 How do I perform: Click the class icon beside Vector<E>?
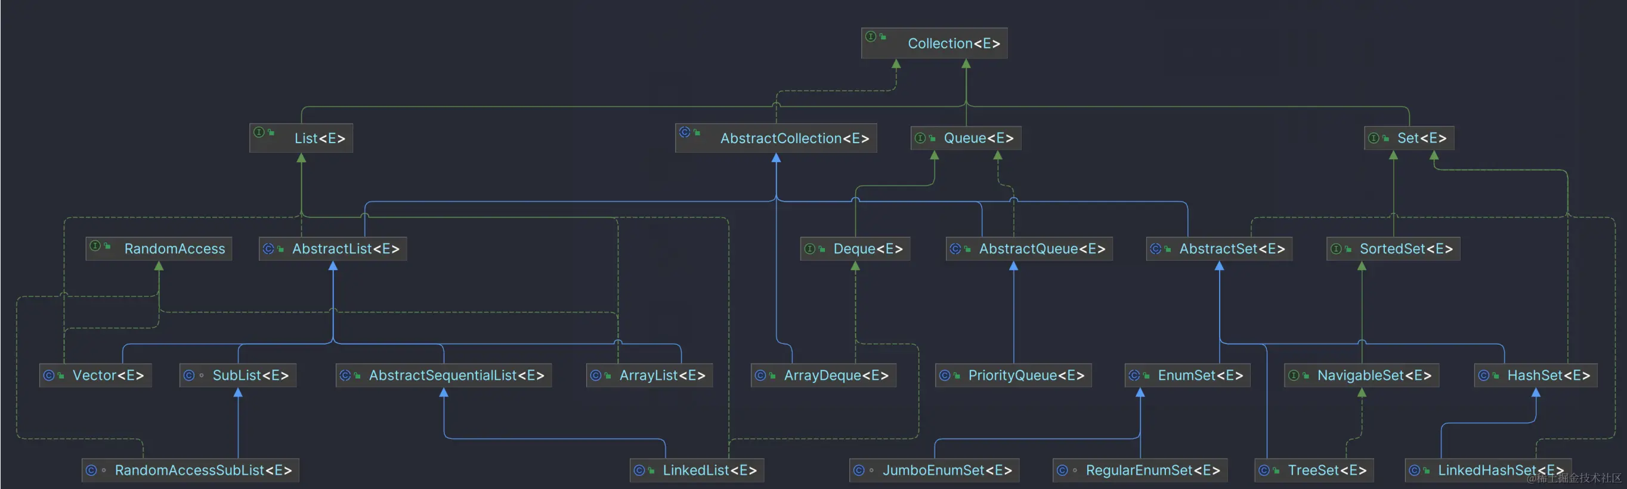(49, 375)
